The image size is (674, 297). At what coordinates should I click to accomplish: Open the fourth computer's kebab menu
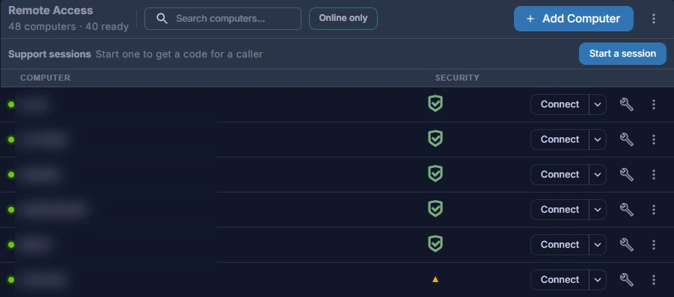653,210
